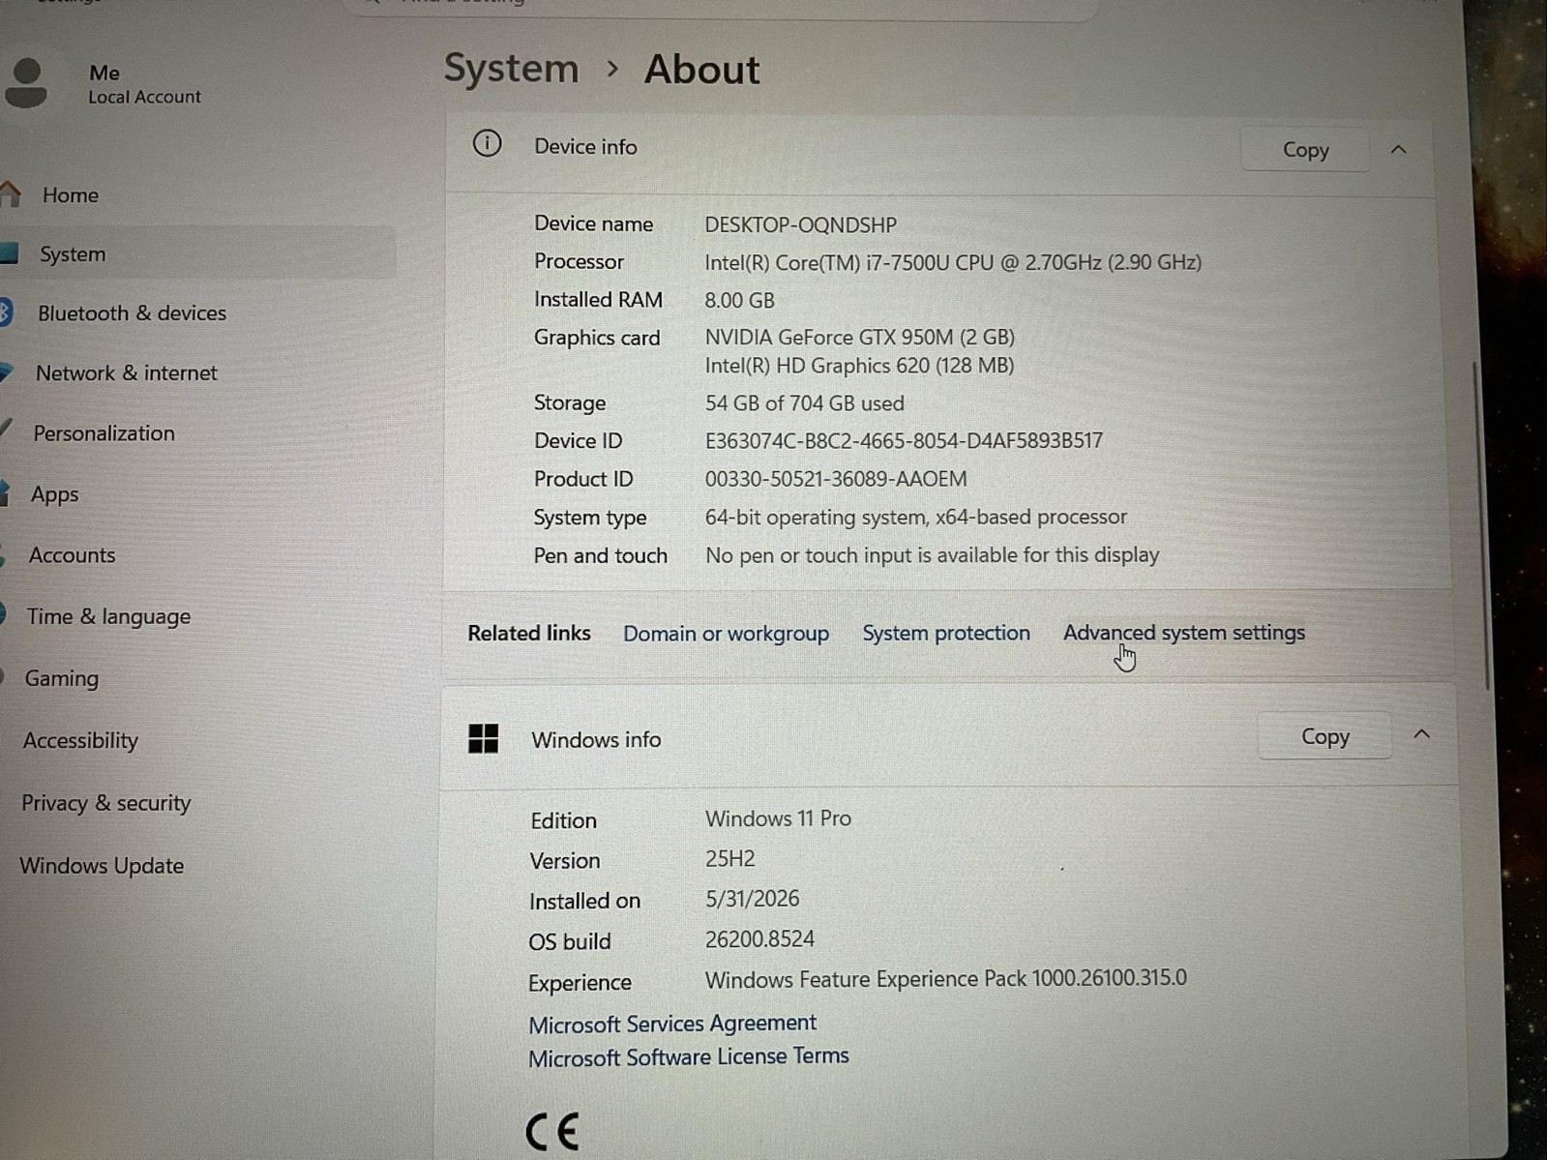Open Accessibility settings

[80, 740]
